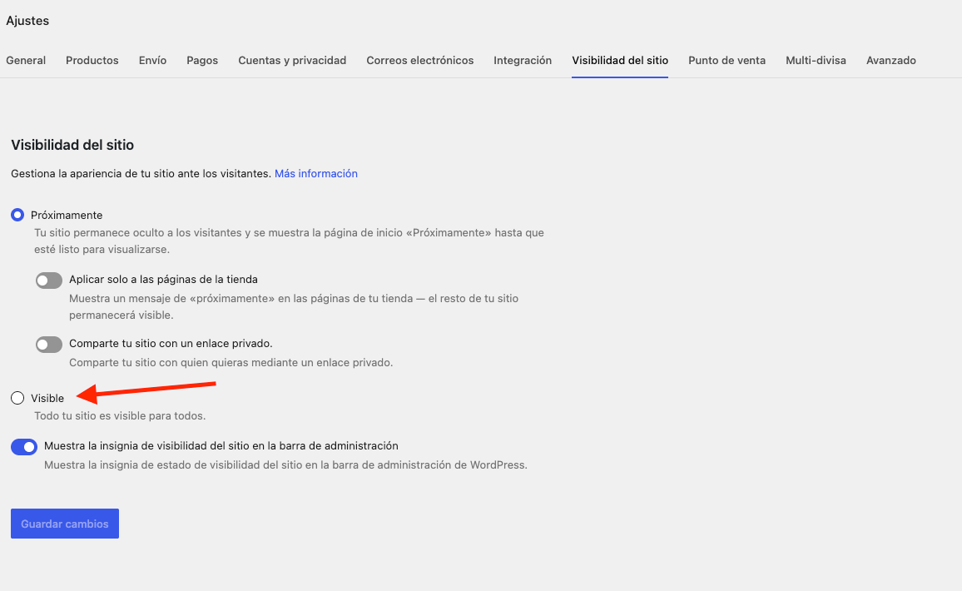Click the Próximamente label text
Screen dimensions: 962x591
pyautogui.click(x=67, y=216)
